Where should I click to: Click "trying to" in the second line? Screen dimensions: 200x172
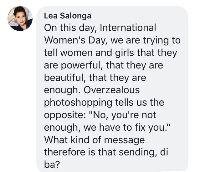point(162,41)
